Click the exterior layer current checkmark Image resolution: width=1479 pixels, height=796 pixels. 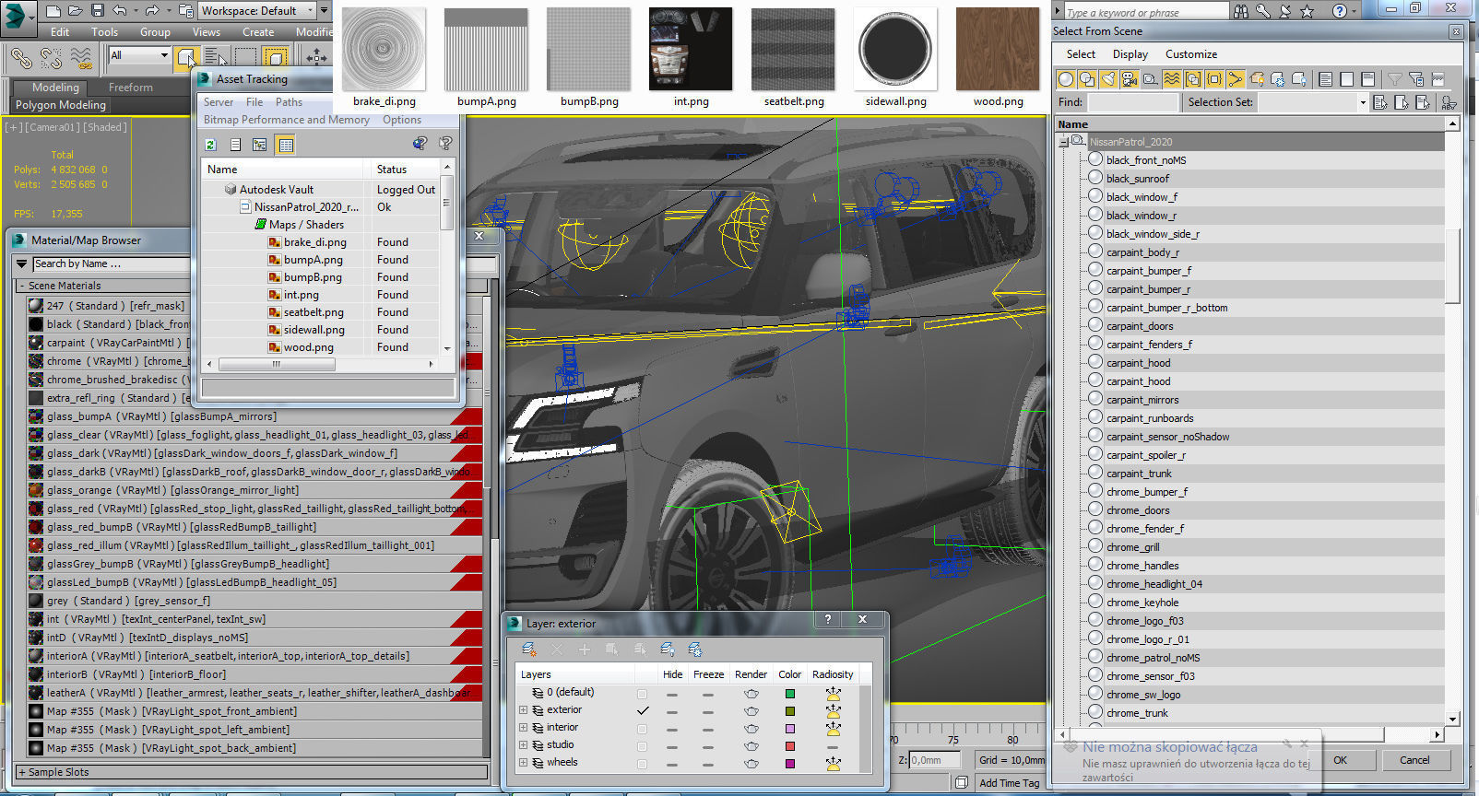(x=643, y=710)
